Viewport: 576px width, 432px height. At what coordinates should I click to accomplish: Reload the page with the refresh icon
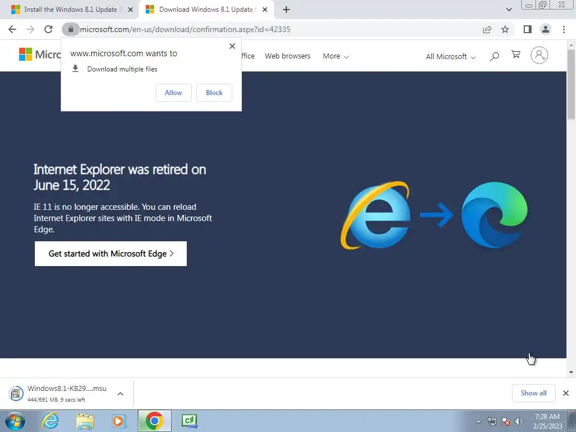tap(48, 29)
